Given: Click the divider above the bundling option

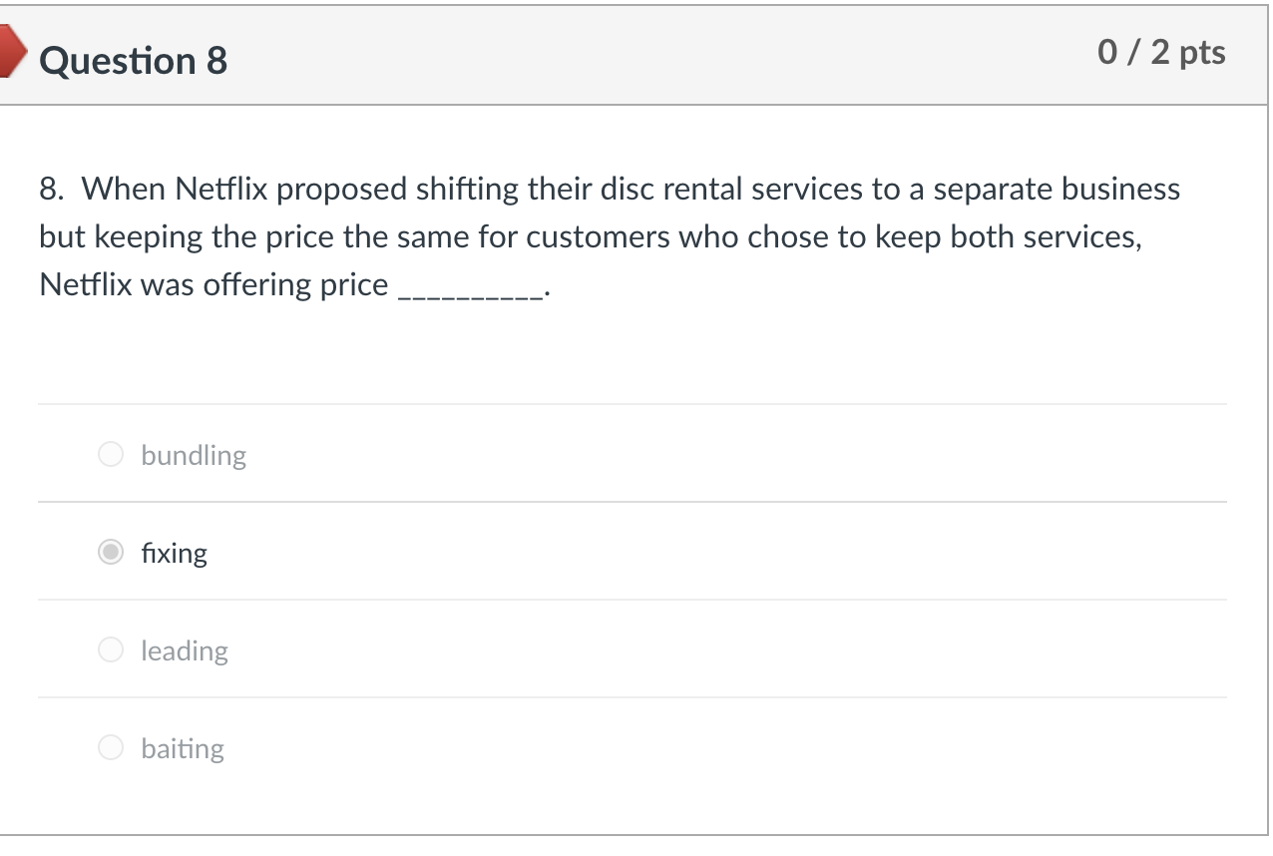Looking at the screenshot, I should click(635, 402).
